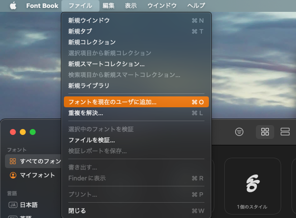Viewport: 296px width, 218px height.
Task: Choose 閉じる at the menu bottom
Action: (x=136, y=211)
